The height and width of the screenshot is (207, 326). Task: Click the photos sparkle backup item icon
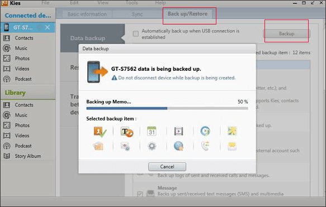coord(232,131)
